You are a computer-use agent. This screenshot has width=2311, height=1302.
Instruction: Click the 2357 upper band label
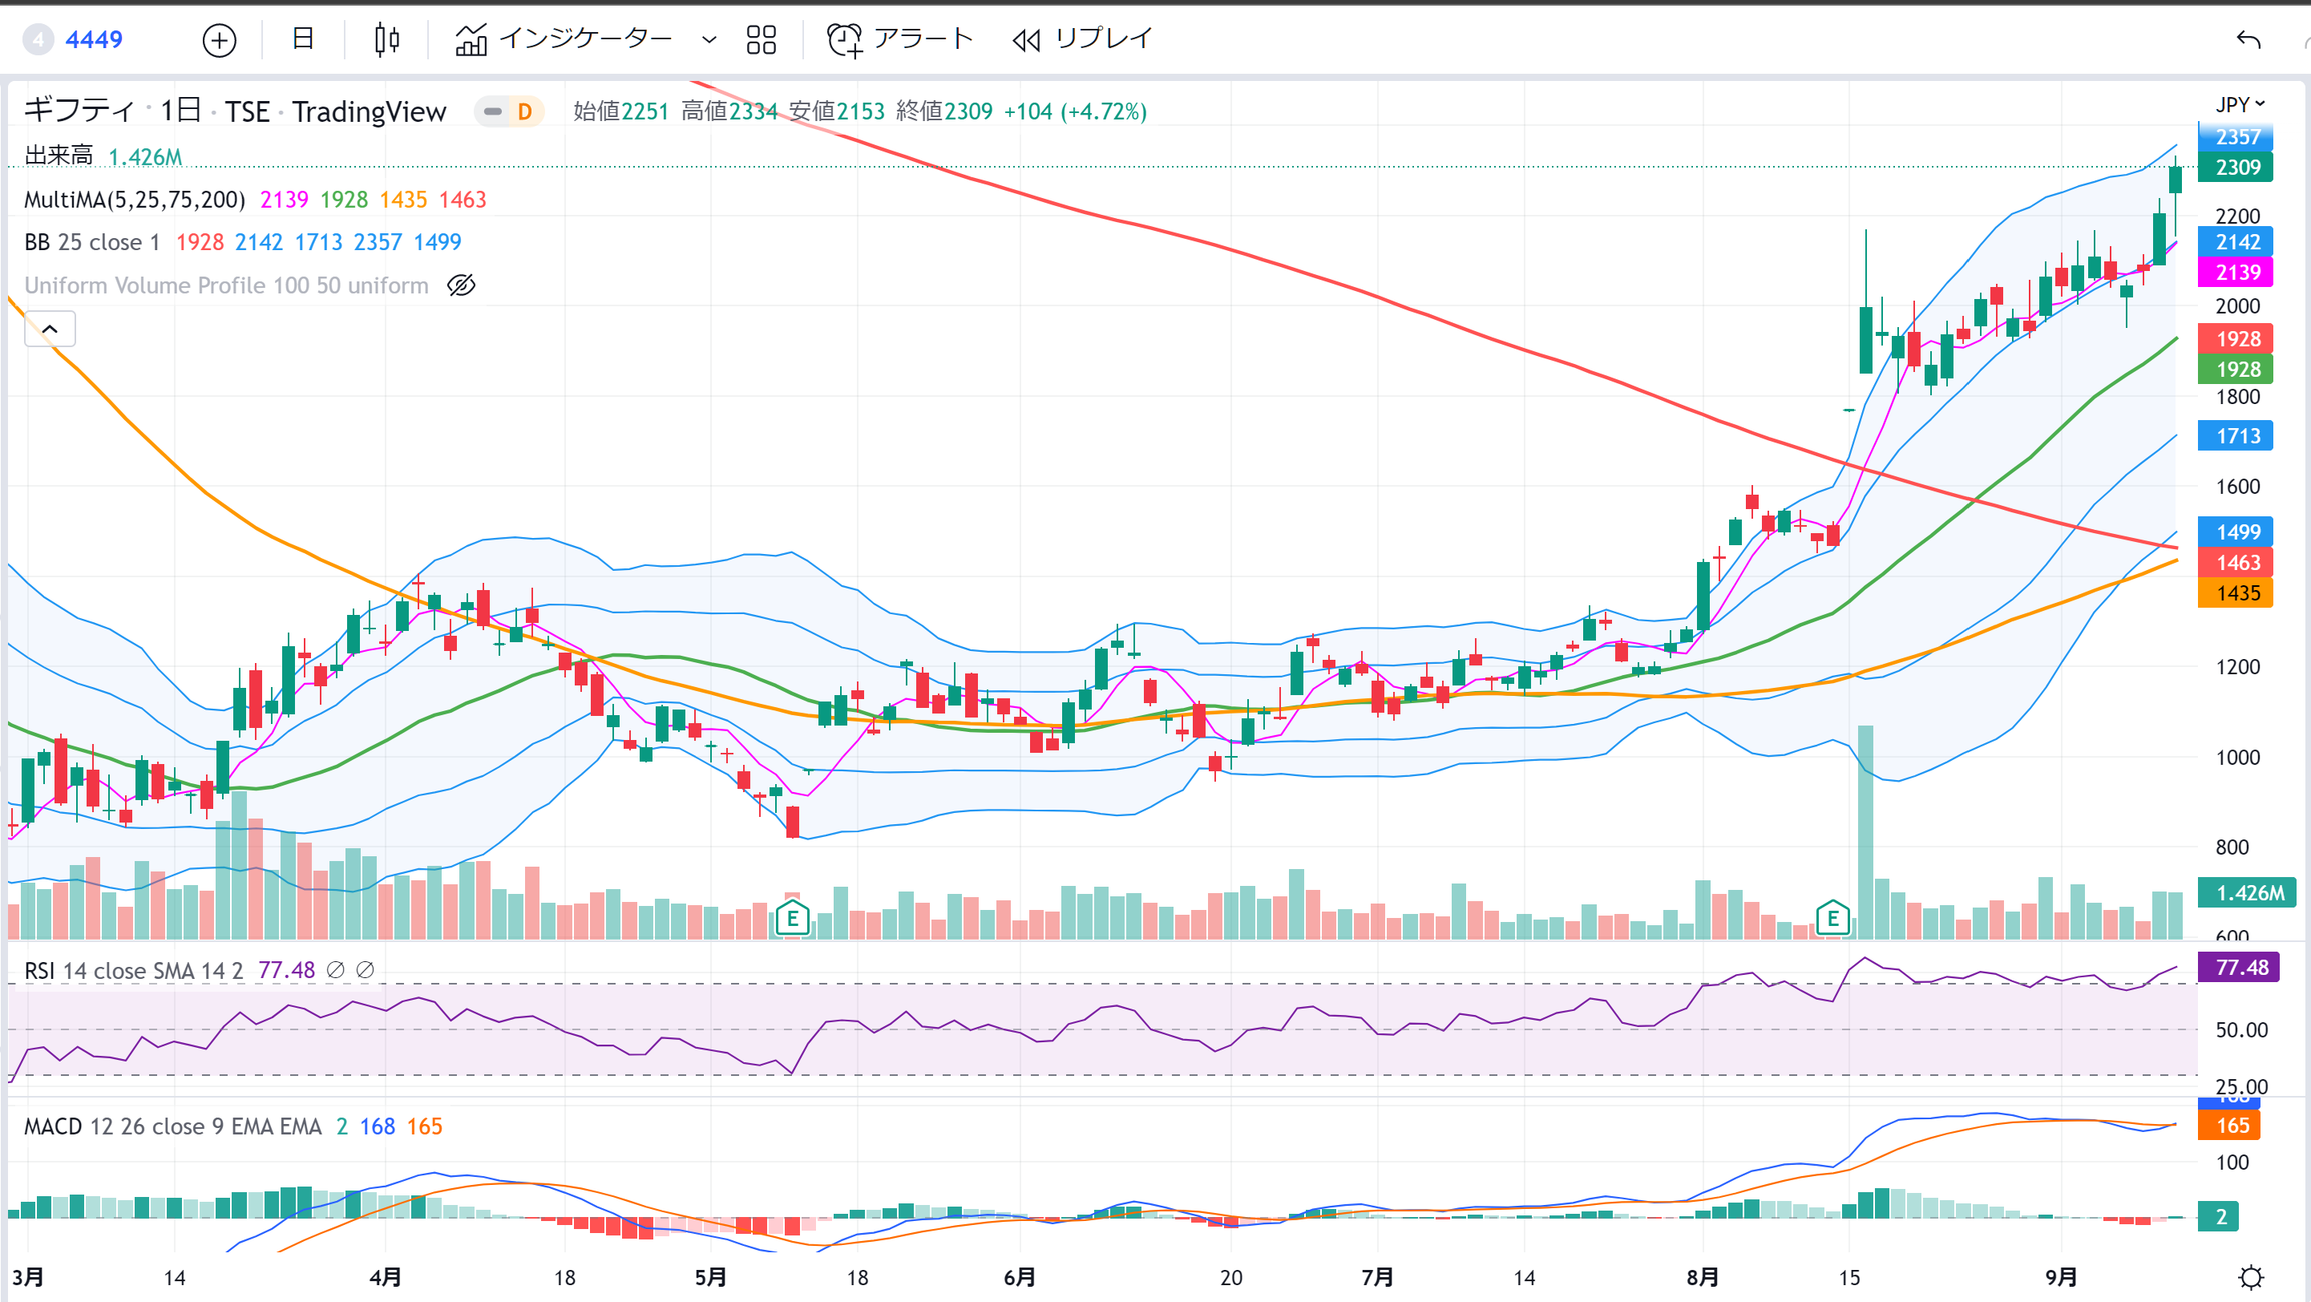click(2236, 136)
